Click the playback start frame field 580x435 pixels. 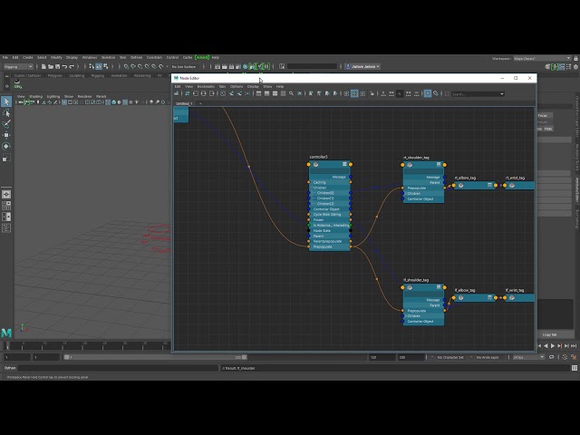point(46,357)
